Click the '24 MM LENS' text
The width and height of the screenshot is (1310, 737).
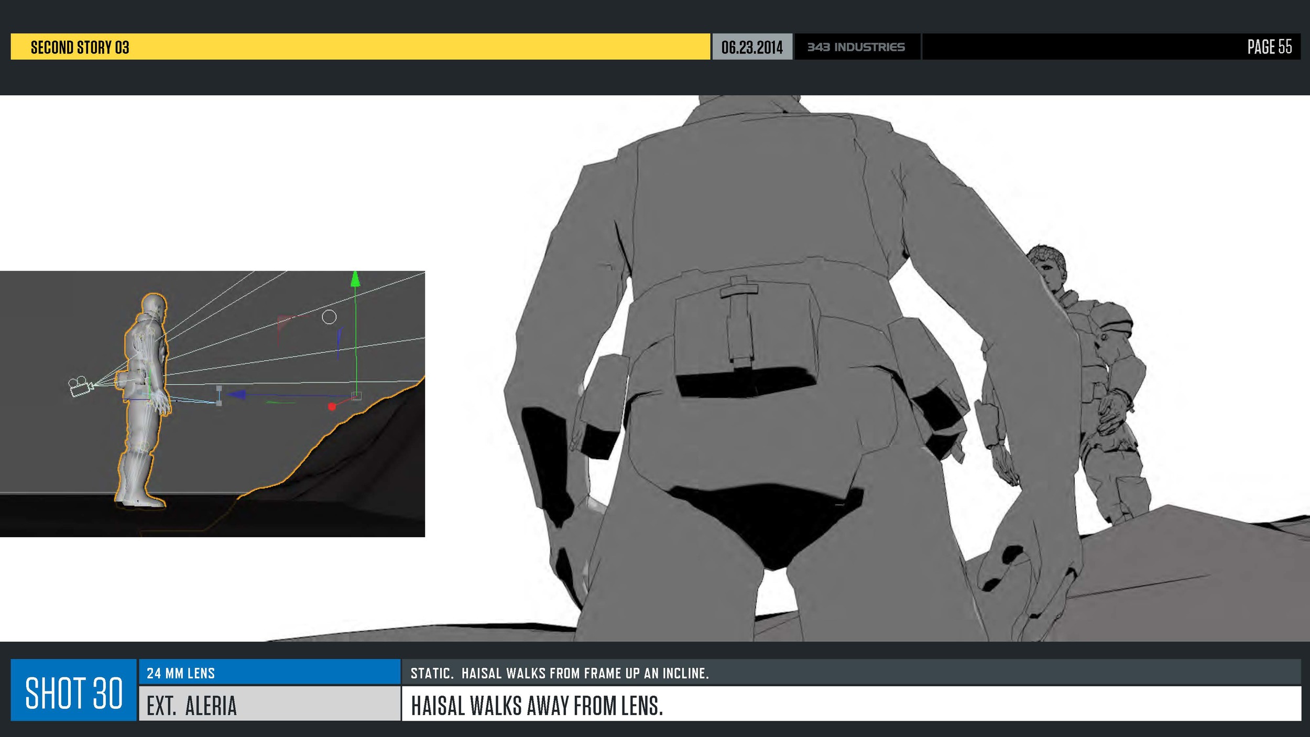pyautogui.click(x=181, y=673)
